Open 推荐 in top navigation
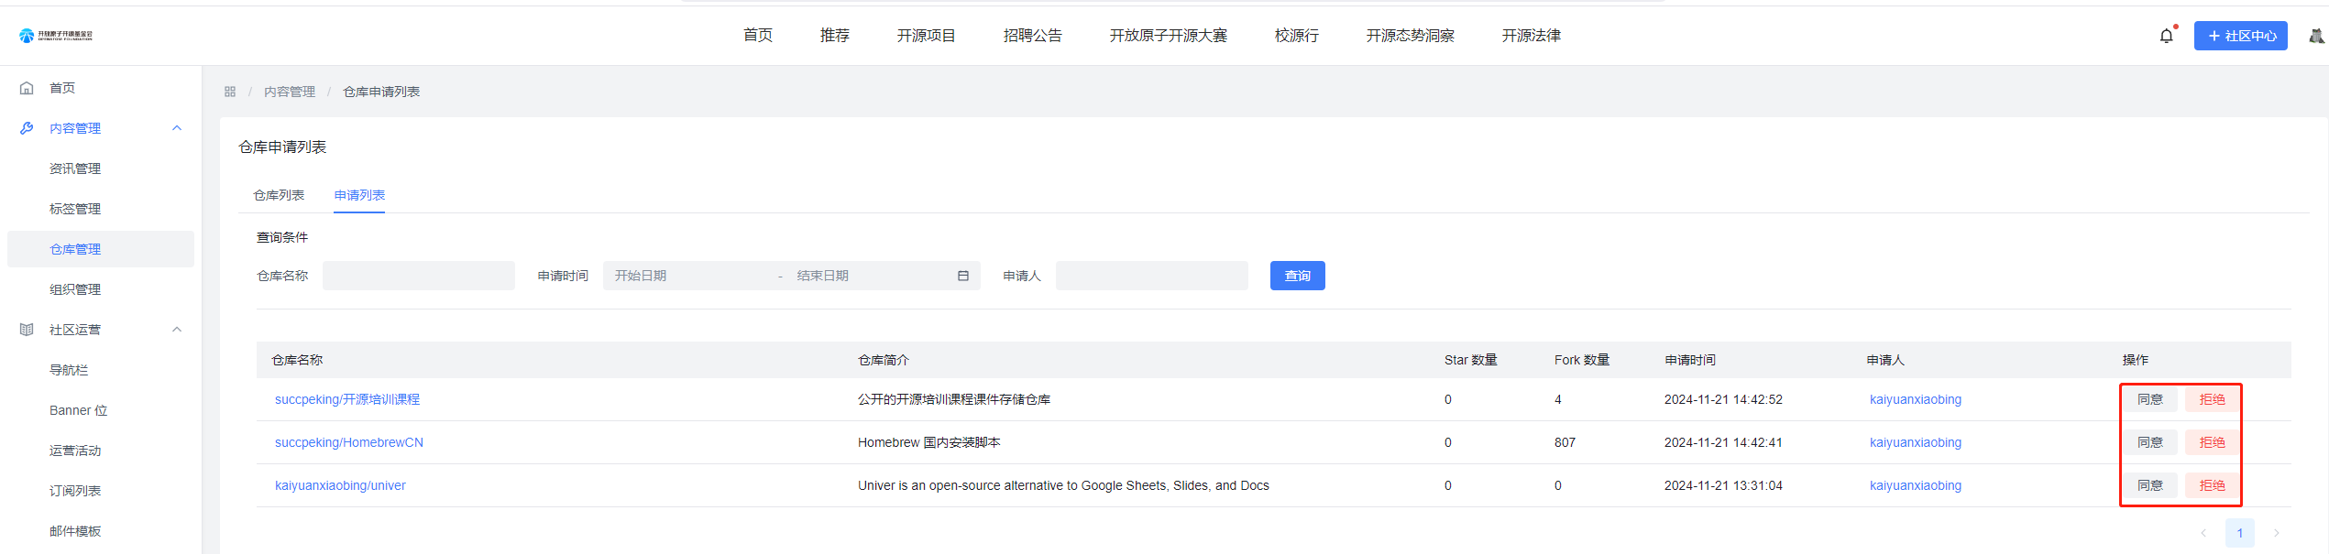This screenshot has width=2329, height=554. click(835, 36)
